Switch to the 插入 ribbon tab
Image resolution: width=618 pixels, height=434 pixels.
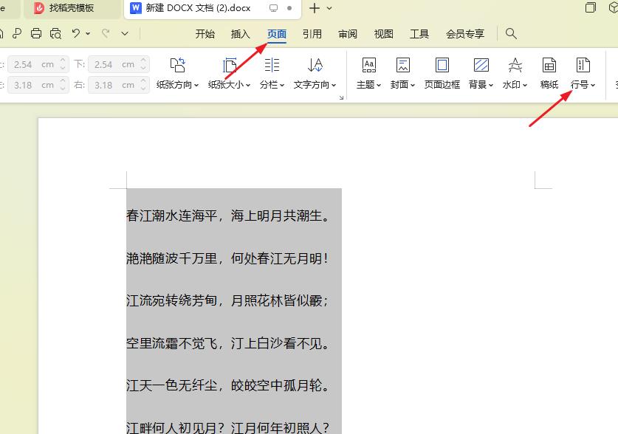tap(241, 33)
